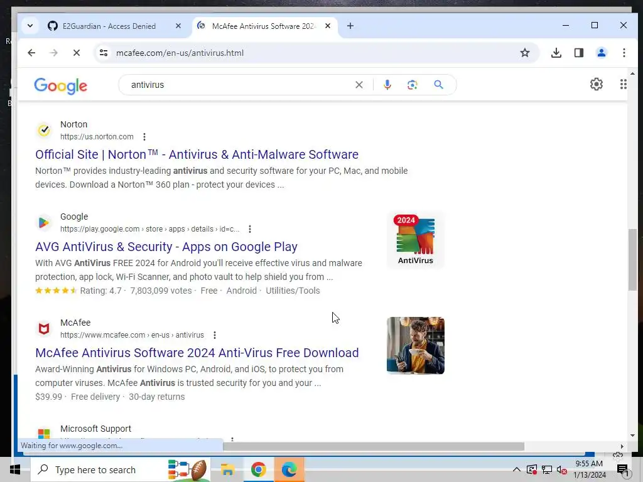The image size is (643, 482).
Task: Go to Google home via logo
Action: (x=61, y=85)
